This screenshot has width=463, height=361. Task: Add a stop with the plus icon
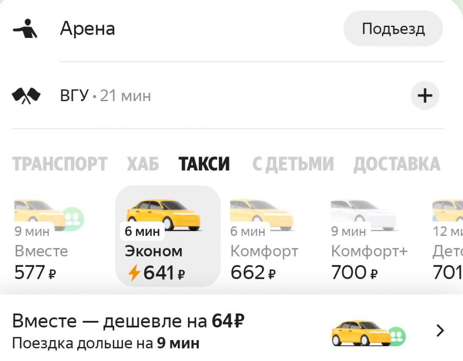[425, 96]
